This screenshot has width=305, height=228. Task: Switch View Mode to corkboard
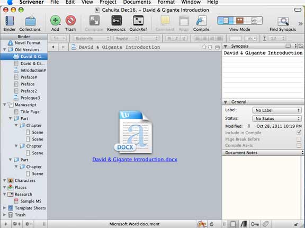[x=240, y=21]
